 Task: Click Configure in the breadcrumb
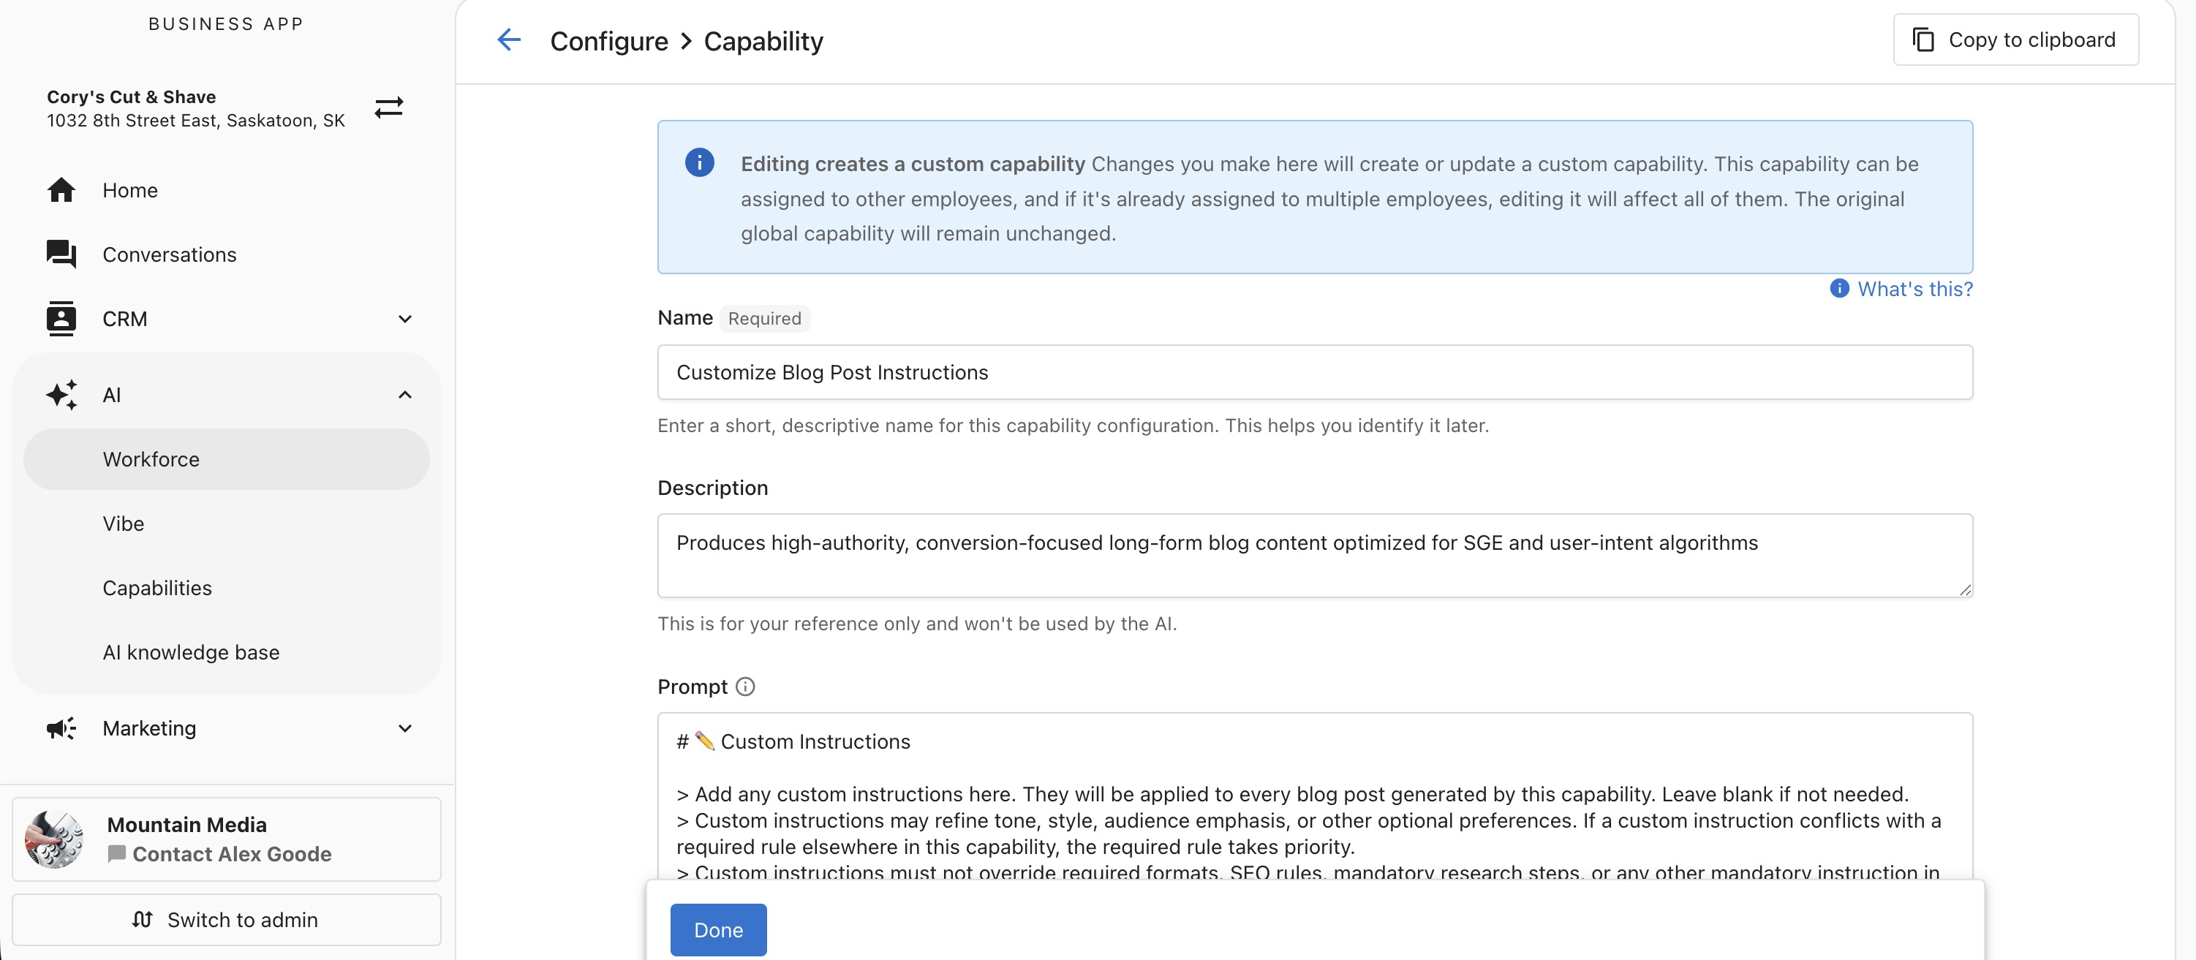(x=608, y=41)
